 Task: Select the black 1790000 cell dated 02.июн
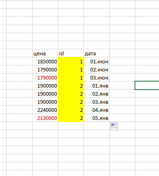coord(45,69)
